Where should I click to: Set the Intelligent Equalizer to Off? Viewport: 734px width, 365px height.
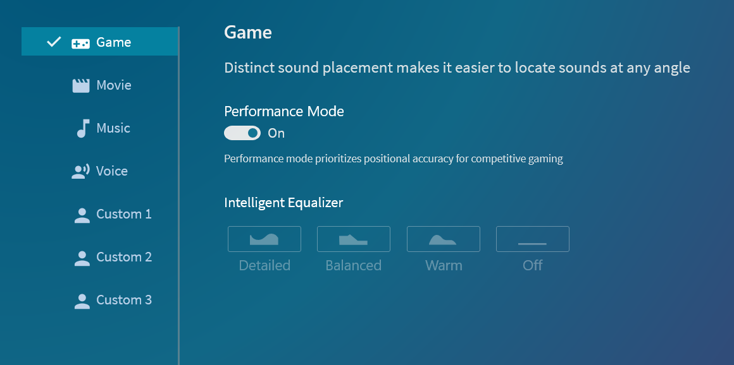tap(533, 239)
